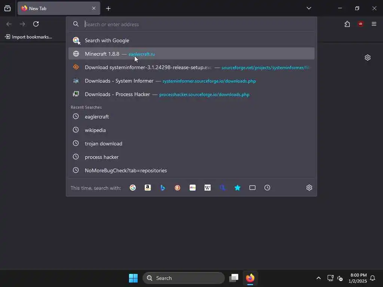This screenshot has width=383, height=287.
Task: Open network status tray icon
Action: tap(331, 278)
